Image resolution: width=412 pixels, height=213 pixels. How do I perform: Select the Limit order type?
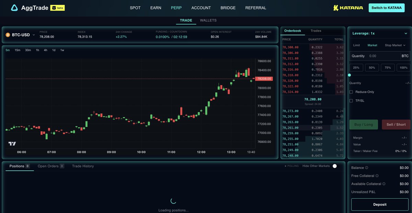(x=356, y=45)
